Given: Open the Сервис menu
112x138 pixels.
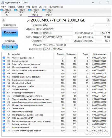Looking at the screenshot, I should 21,7.
